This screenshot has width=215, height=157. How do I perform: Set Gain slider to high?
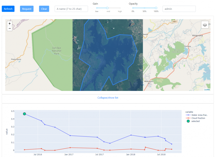[x=120, y=8]
